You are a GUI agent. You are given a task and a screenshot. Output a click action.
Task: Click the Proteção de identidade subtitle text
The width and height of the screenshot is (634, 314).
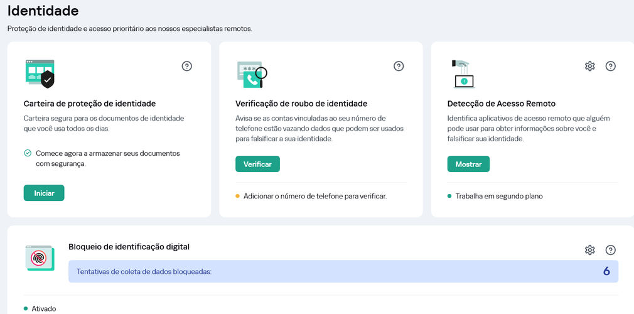(x=130, y=29)
